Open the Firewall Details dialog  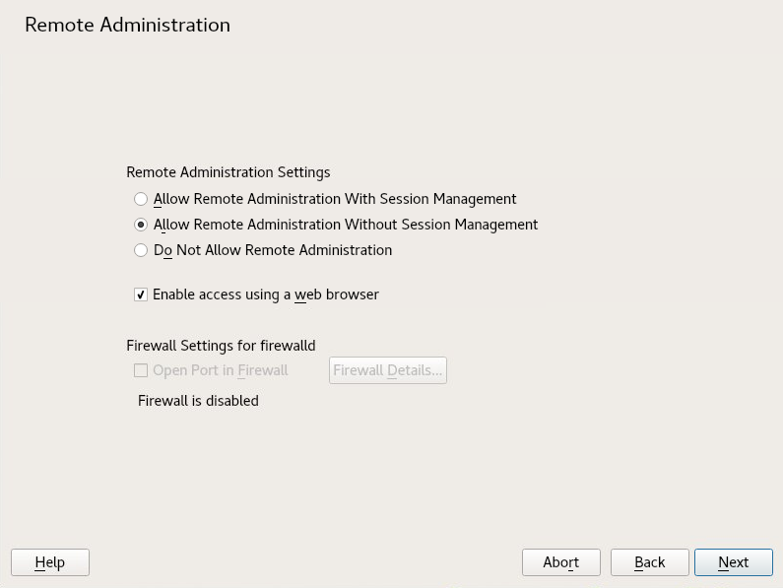tap(388, 370)
